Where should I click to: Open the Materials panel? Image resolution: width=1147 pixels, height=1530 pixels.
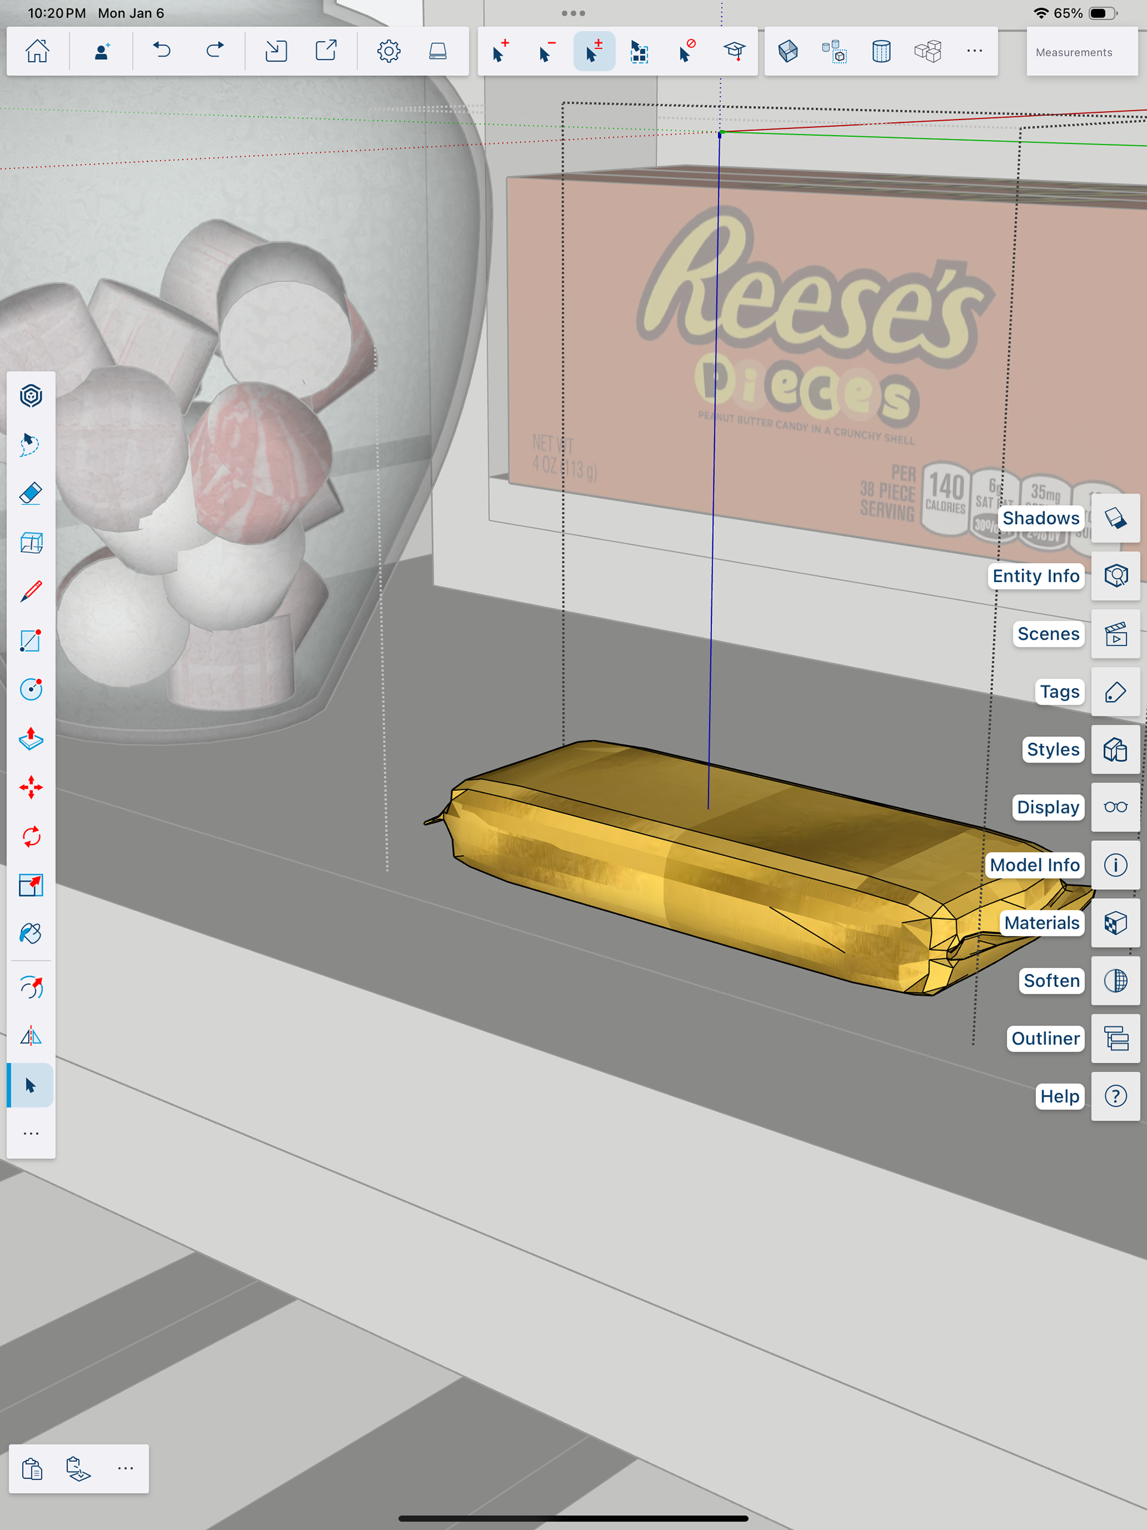[1115, 923]
